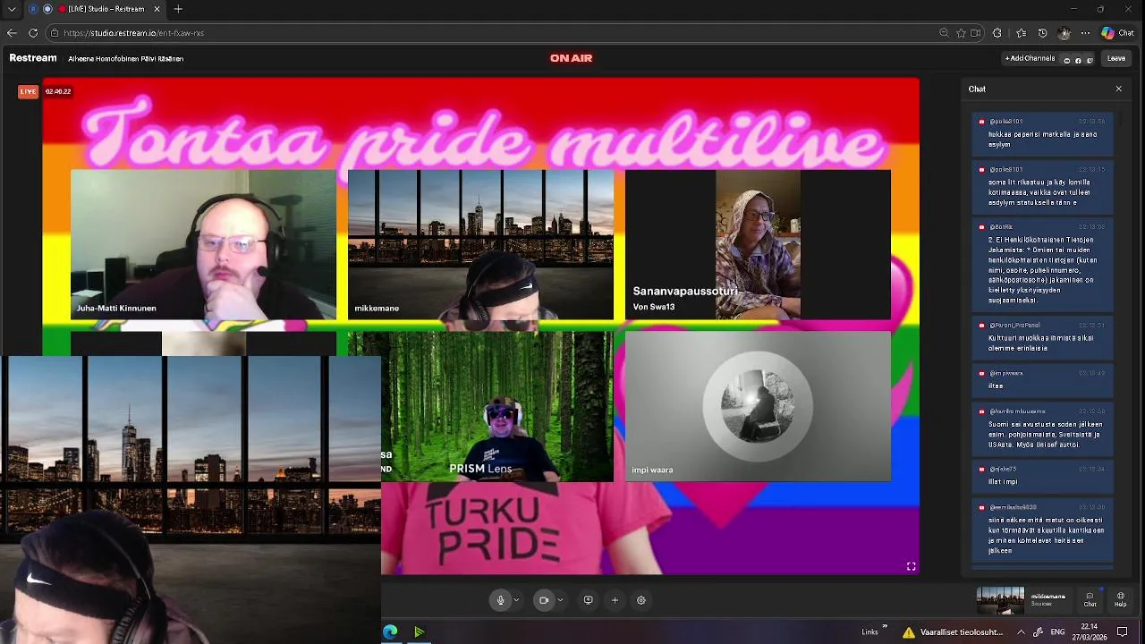Toggle the camera on/off button
This screenshot has width=1145, height=644.
point(543,600)
